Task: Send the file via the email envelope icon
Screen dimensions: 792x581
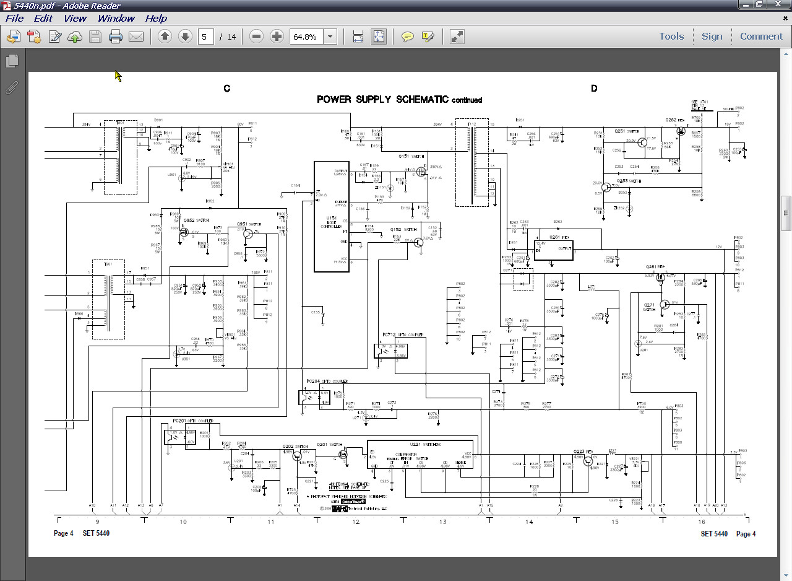Action: click(x=136, y=37)
